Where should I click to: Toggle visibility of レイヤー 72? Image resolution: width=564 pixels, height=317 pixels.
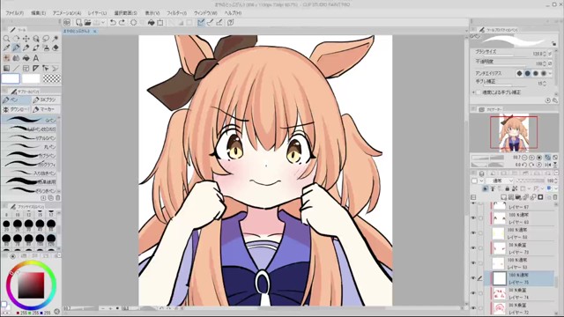(473, 308)
